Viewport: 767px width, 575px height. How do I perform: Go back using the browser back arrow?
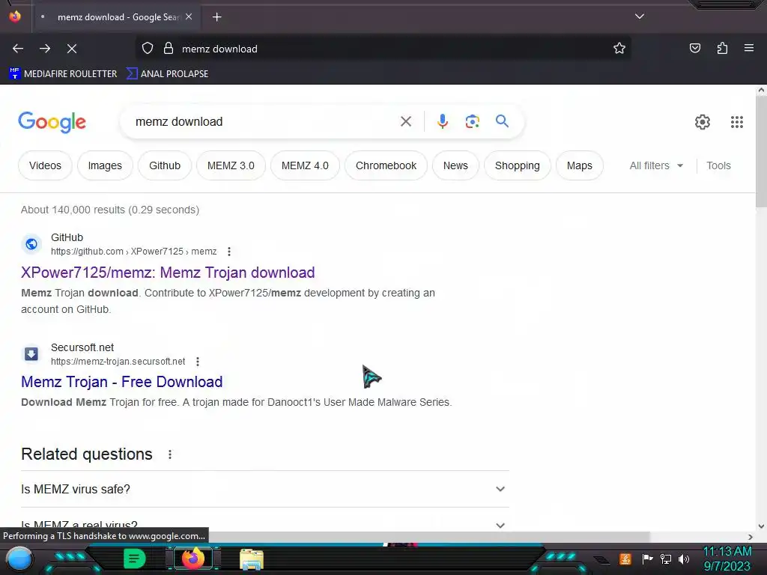(x=18, y=49)
